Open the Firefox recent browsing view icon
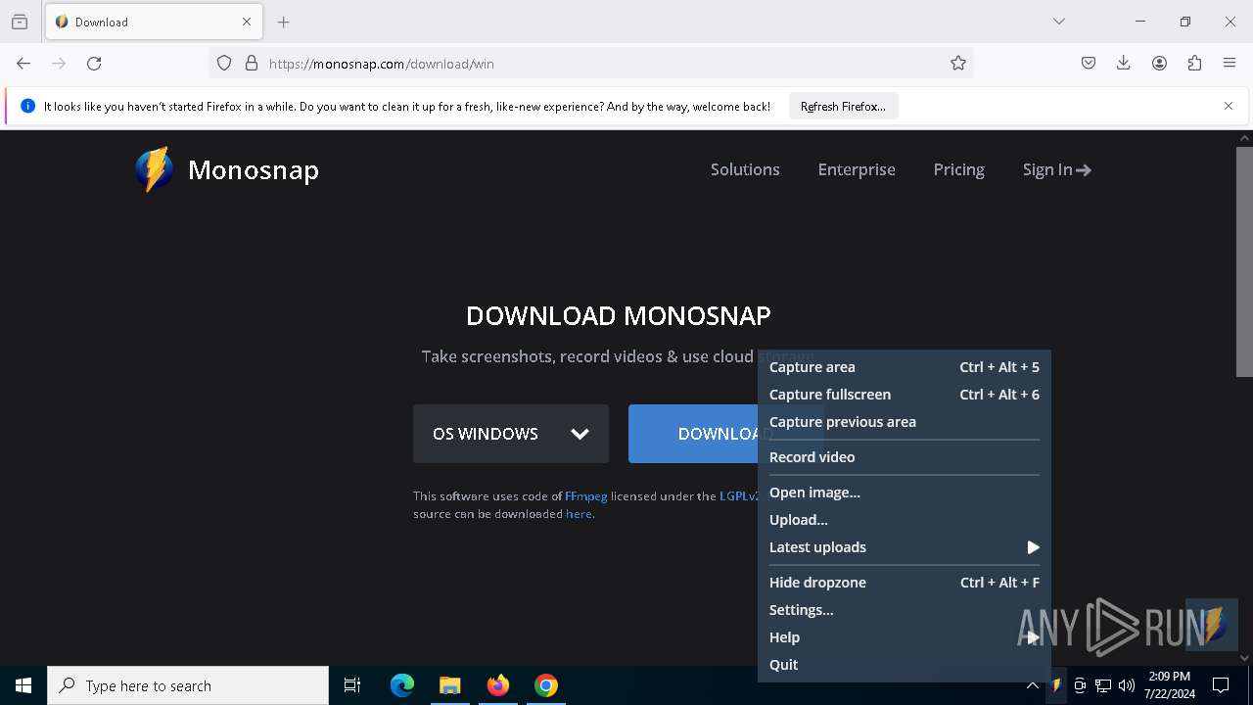Screen dimensions: 1253x705 coord(20,22)
